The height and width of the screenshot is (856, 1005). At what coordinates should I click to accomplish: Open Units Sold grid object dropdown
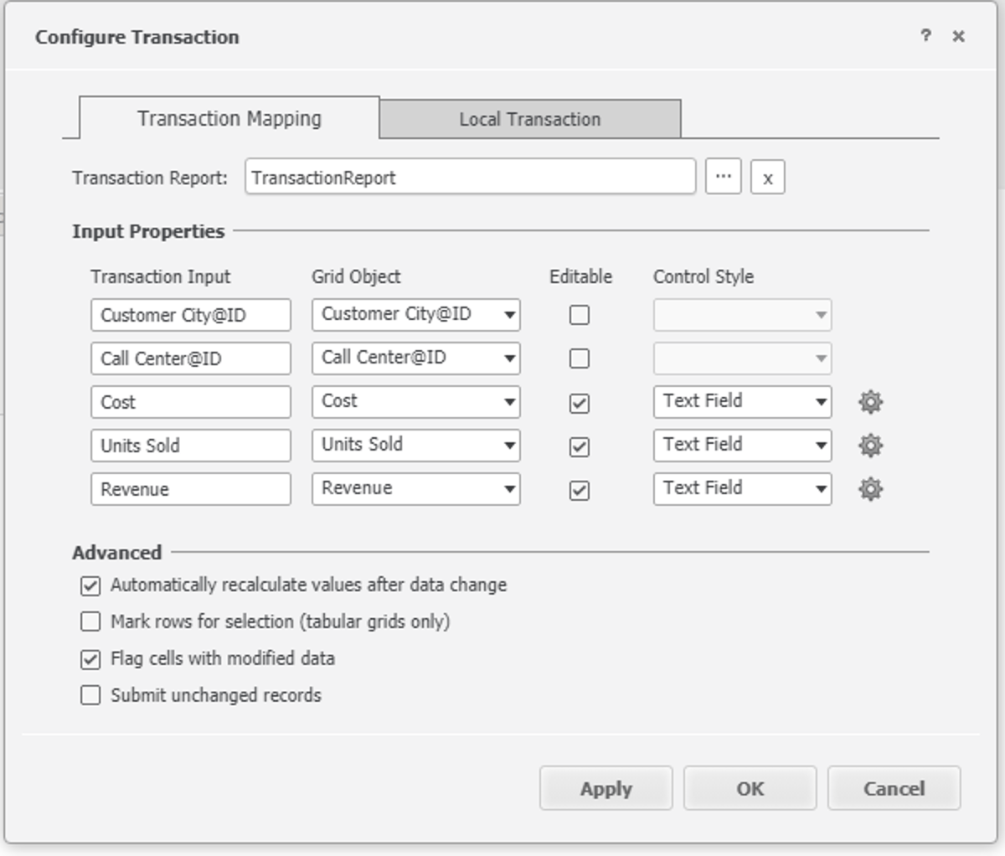coord(416,446)
